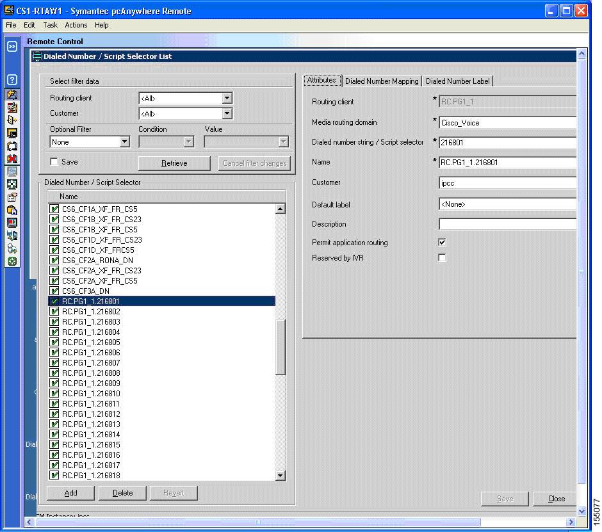602x532 pixels.
Task: Click the Name field containing RC.PG1_1.216801
Action: coord(507,163)
